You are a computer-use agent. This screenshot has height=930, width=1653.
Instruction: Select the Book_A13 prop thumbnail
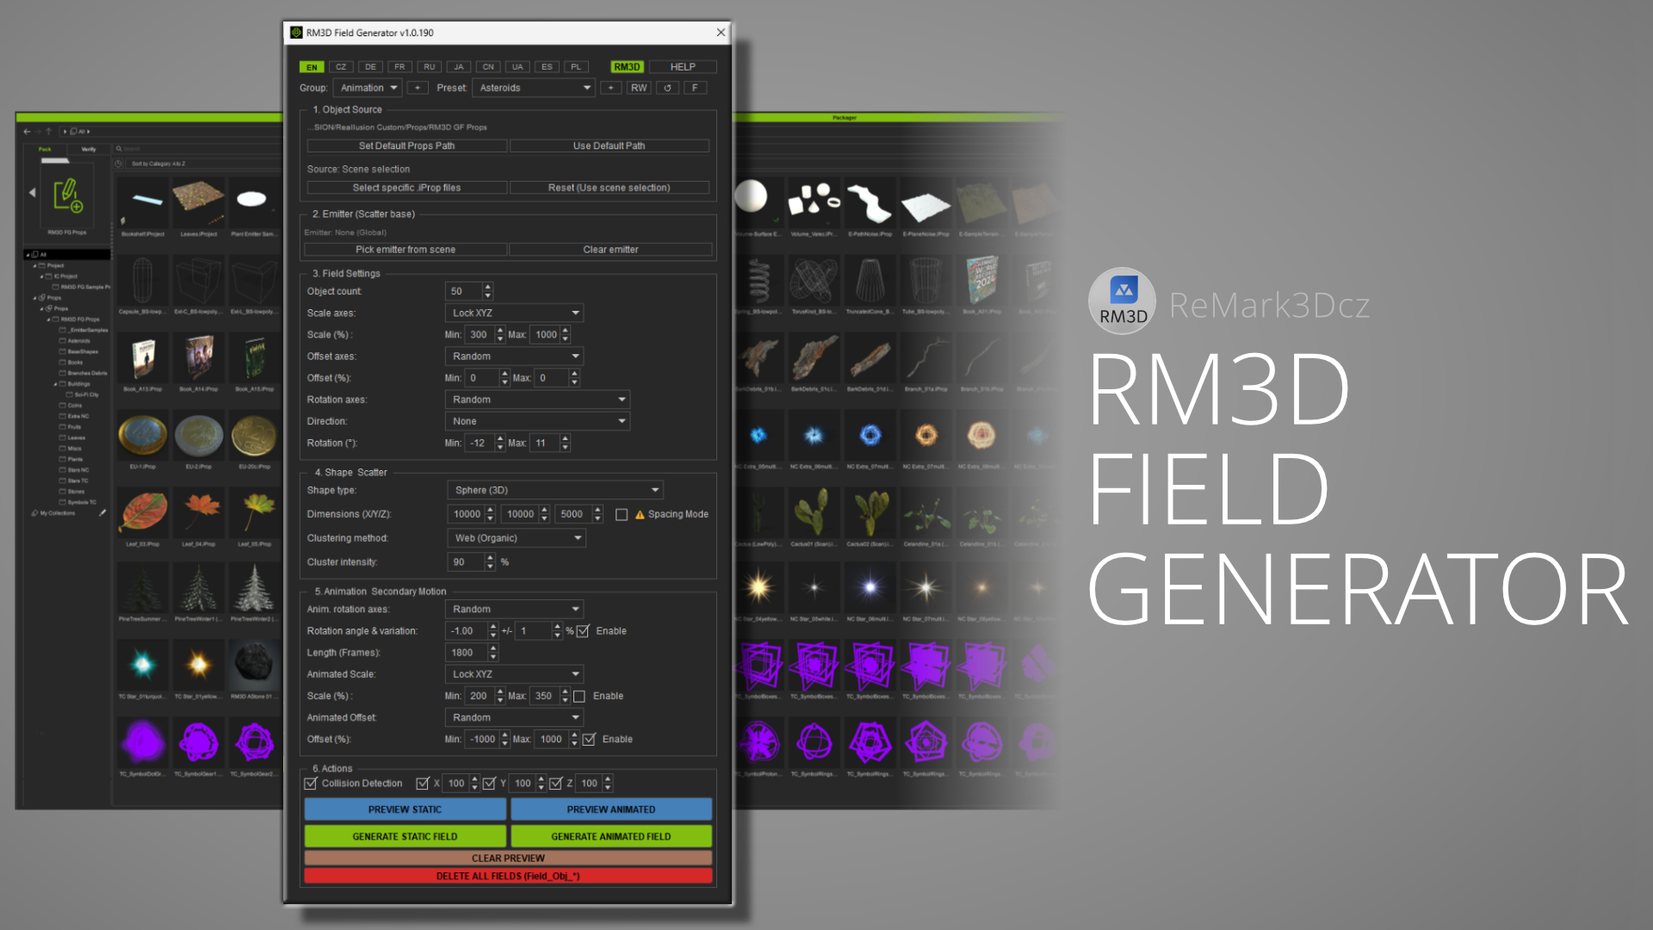point(143,357)
